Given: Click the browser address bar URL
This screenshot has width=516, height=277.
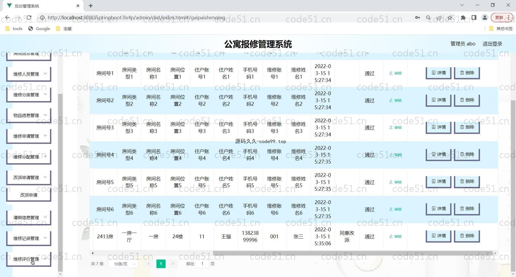Looking at the screenshot, I should [x=136, y=18].
